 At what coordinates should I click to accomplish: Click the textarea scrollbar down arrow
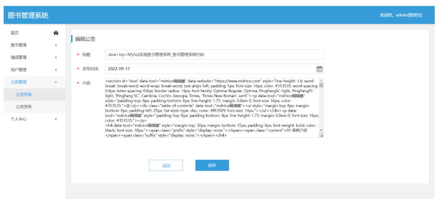pyautogui.click(x=321, y=130)
